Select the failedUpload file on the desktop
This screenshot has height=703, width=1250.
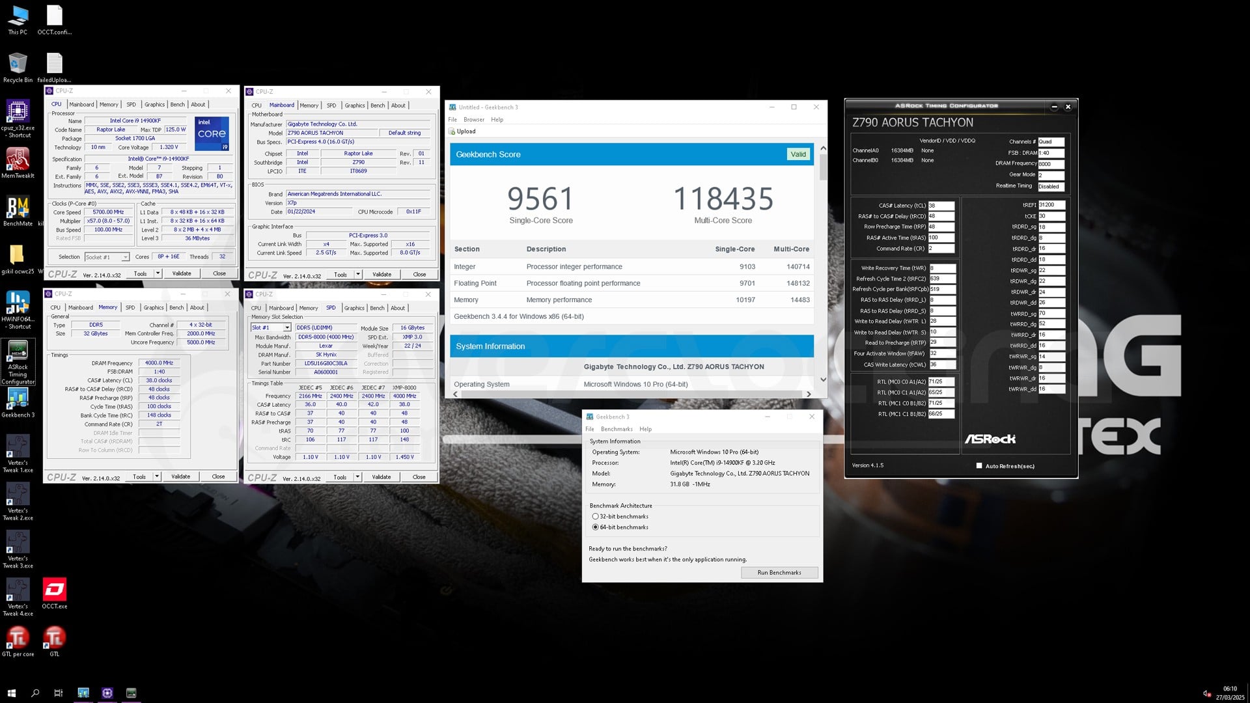pyautogui.click(x=55, y=68)
